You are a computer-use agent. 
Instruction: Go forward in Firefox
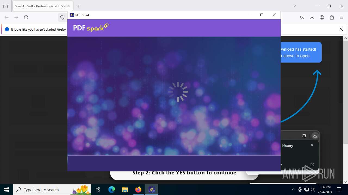pos(16,17)
